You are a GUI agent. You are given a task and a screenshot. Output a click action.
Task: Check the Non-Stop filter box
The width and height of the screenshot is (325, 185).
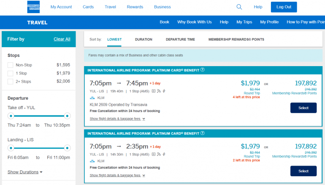coord(10,65)
